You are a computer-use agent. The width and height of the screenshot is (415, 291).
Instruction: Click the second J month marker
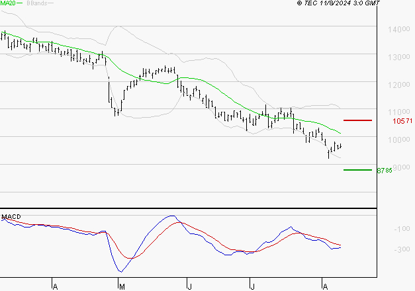pyautogui.click(x=252, y=287)
